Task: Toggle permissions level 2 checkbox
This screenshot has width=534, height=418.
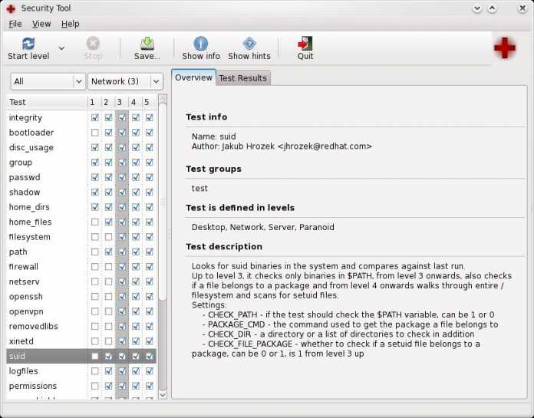Action: pyautogui.click(x=109, y=386)
